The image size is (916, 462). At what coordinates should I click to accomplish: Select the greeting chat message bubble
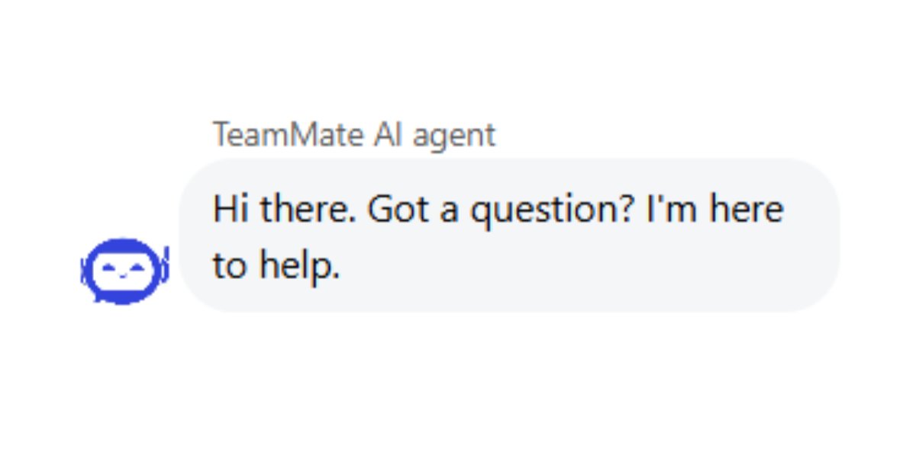tap(509, 235)
